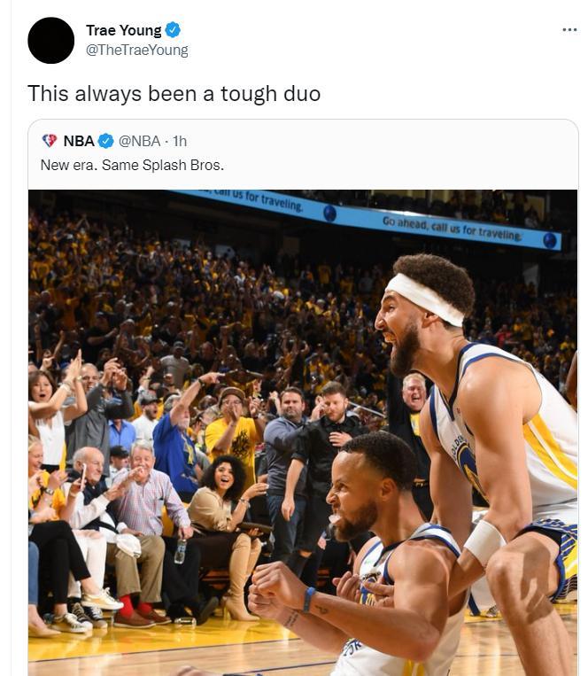The width and height of the screenshot is (588, 676).
Task: Click the man in yellow shirt clapping
Action: coord(235,431)
